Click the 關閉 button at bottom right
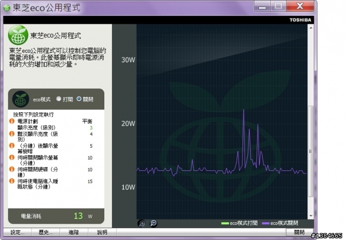The width and height of the screenshot is (346, 240). (299, 232)
